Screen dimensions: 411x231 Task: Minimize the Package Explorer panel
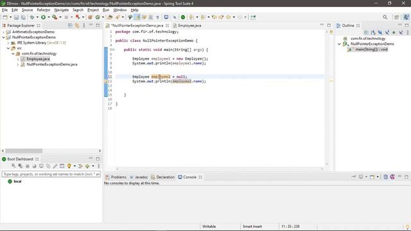click(x=91, y=25)
